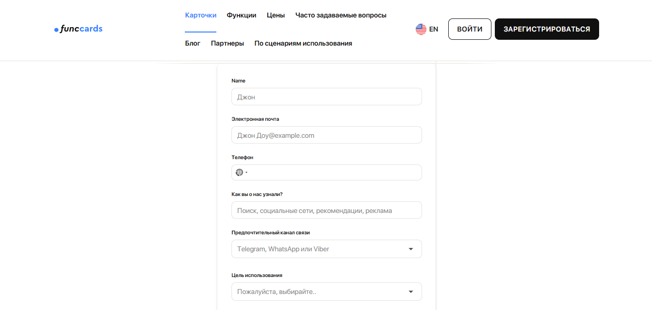Expand the Цель использования selection list
The image size is (652, 310).
point(326,291)
